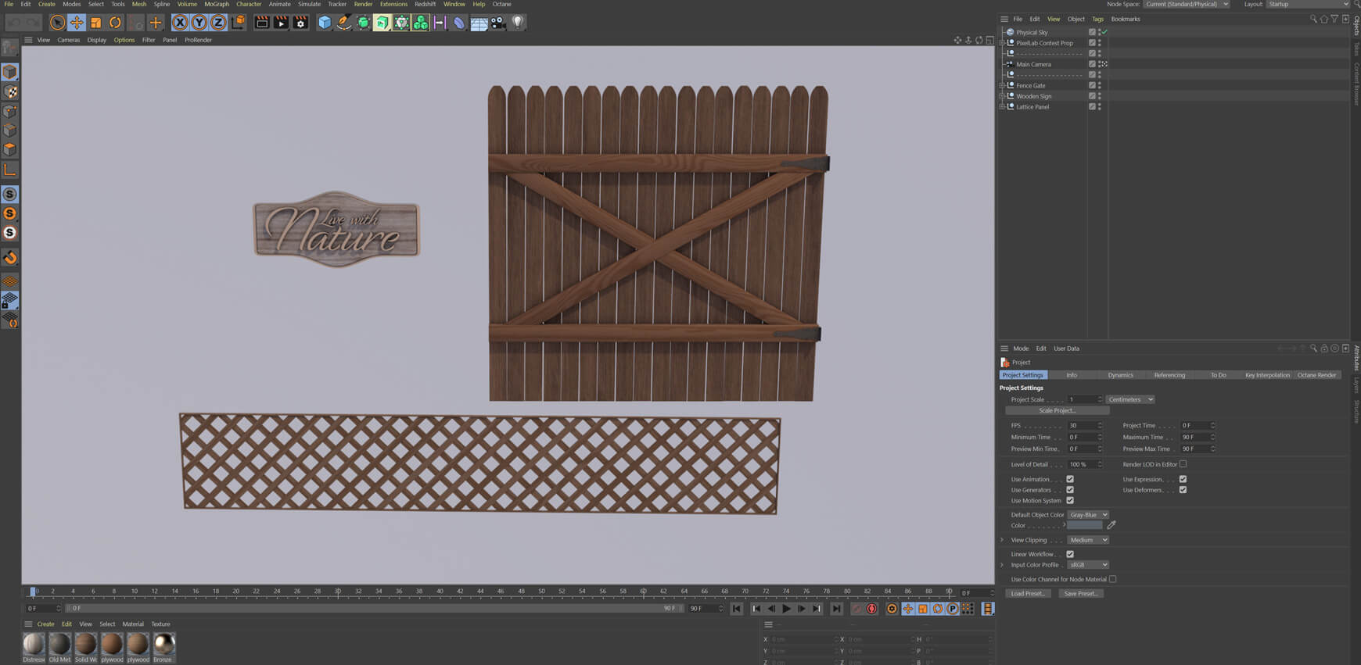Image resolution: width=1361 pixels, height=665 pixels.
Task: Click the Texture mode icon in left toolbar
Action: point(9,91)
